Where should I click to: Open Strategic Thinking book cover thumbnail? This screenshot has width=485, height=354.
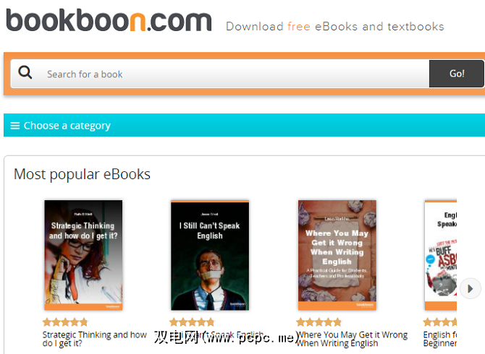pyautogui.click(x=83, y=255)
